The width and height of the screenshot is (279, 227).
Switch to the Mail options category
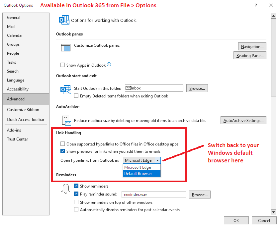pyautogui.click(x=11, y=27)
